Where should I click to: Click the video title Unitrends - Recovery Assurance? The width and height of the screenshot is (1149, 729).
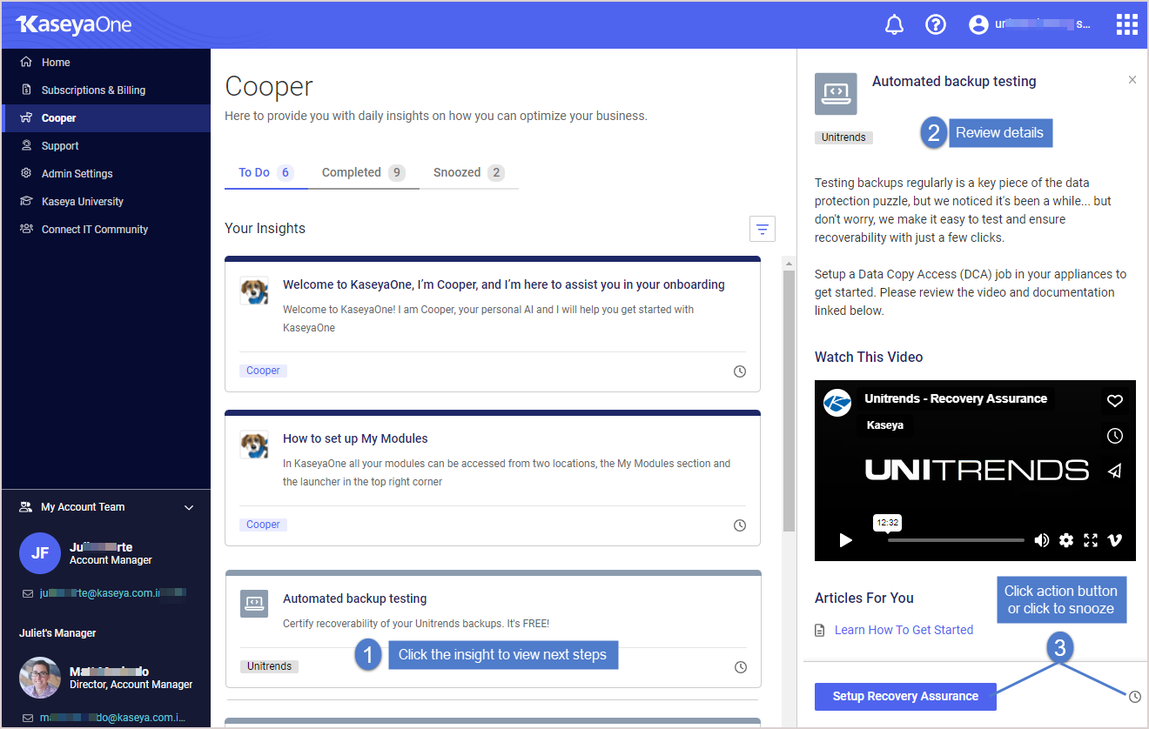click(x=956, y=398)
